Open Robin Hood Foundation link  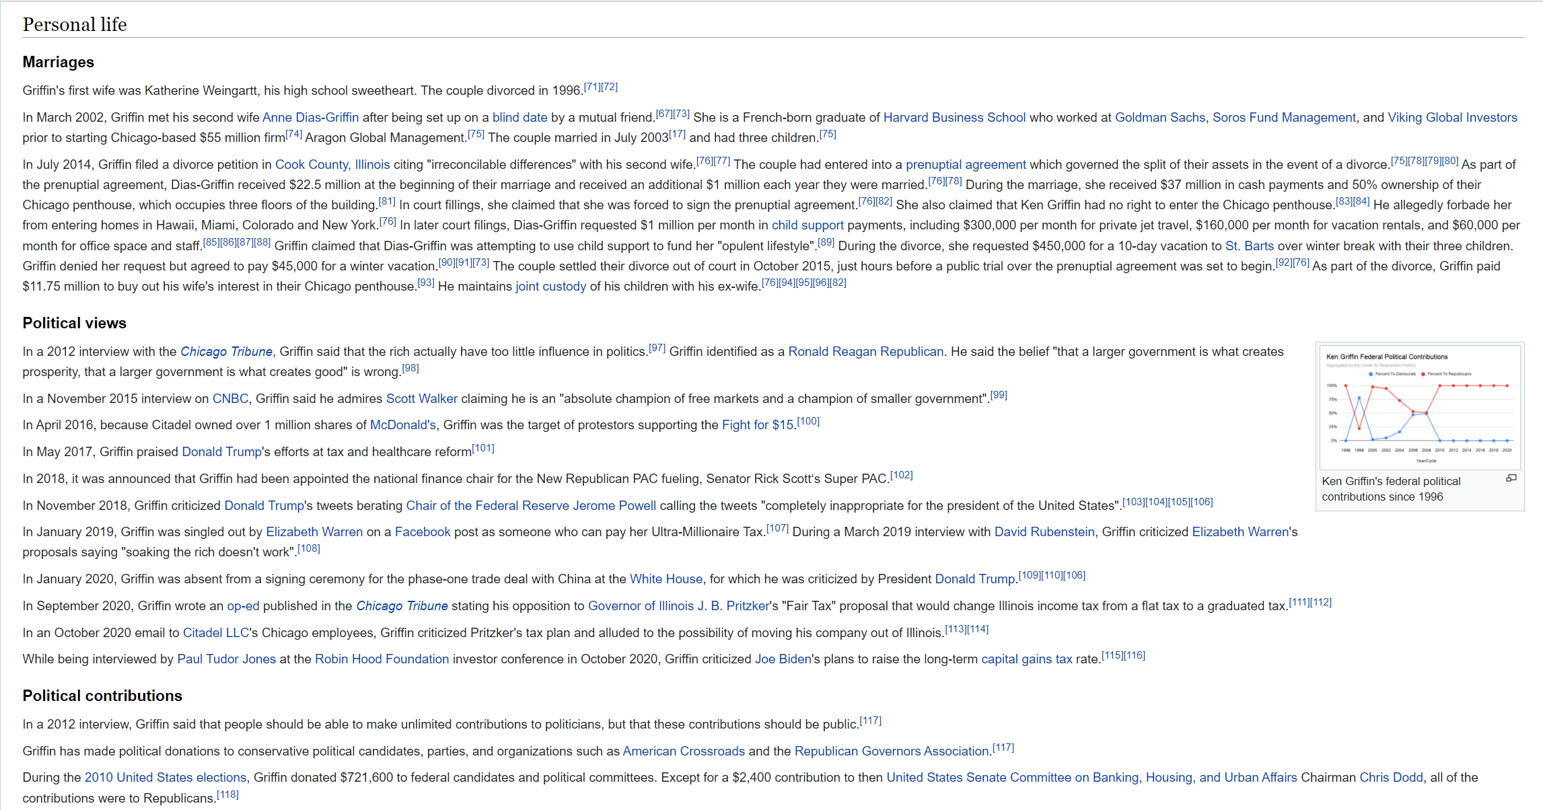point(382,659)
